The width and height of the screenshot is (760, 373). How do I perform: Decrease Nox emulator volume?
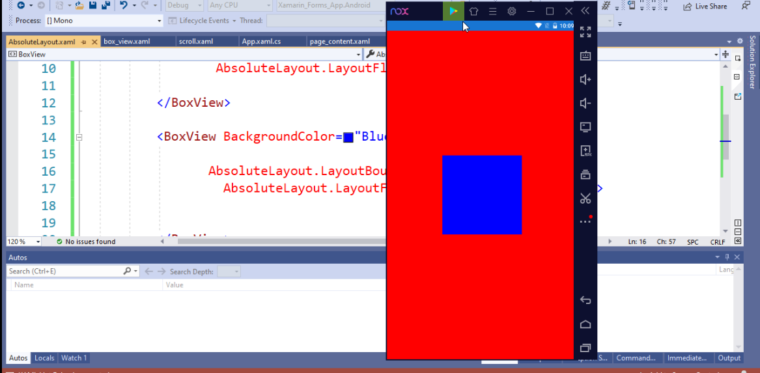[x=585, y=104]
